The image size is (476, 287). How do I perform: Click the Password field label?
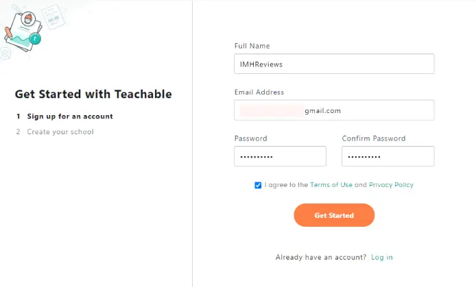[x=250, y=138]
